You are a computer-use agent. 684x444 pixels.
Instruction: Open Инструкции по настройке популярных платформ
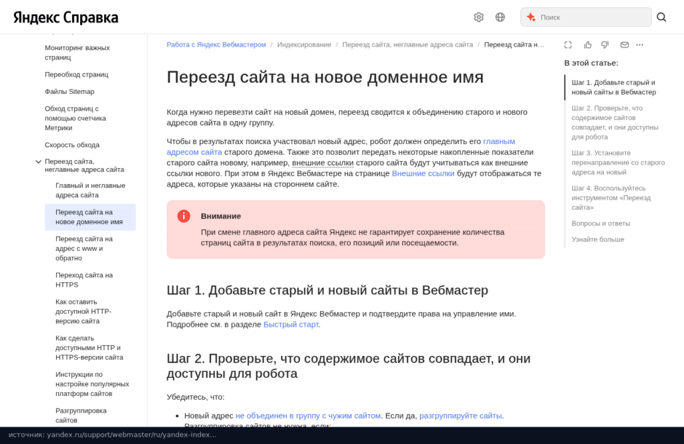[92, 384]
